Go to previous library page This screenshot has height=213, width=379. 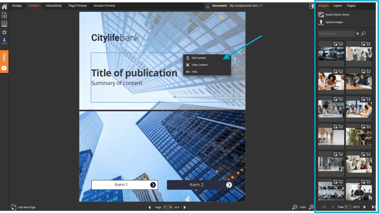333,207
